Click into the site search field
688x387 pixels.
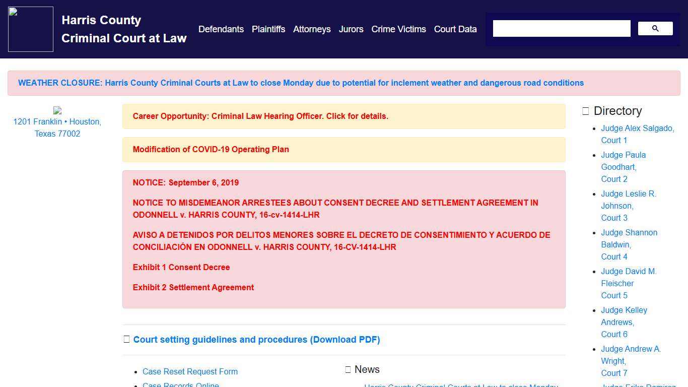(561, 29)
